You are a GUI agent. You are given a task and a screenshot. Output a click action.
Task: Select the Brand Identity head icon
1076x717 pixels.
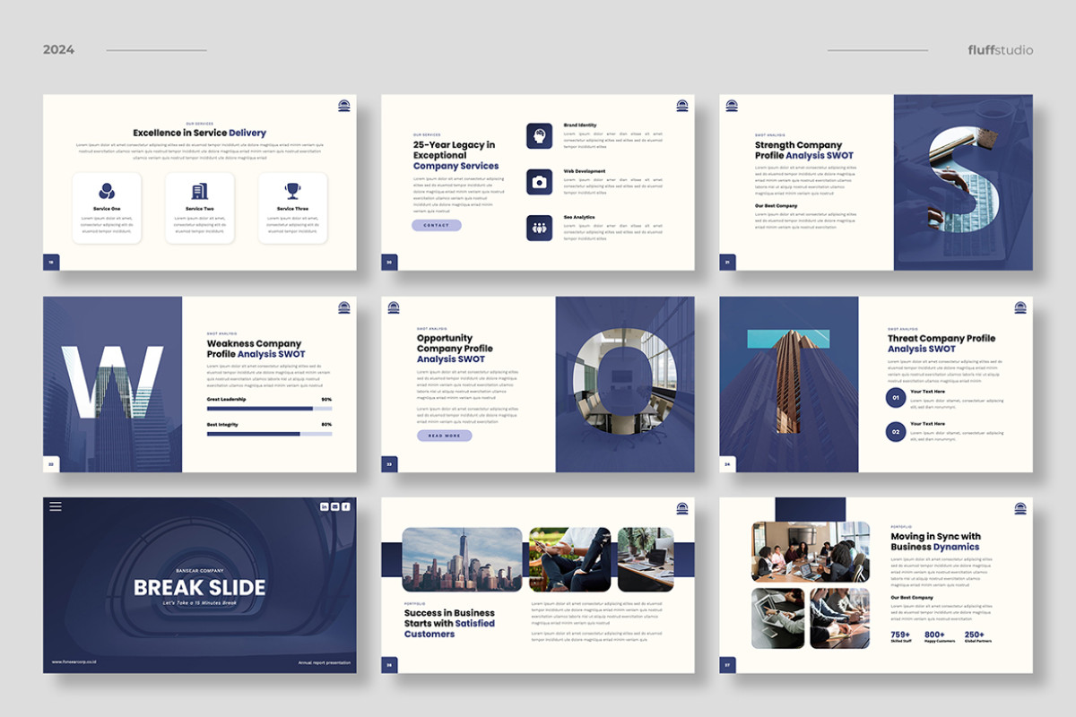[540, 136]
